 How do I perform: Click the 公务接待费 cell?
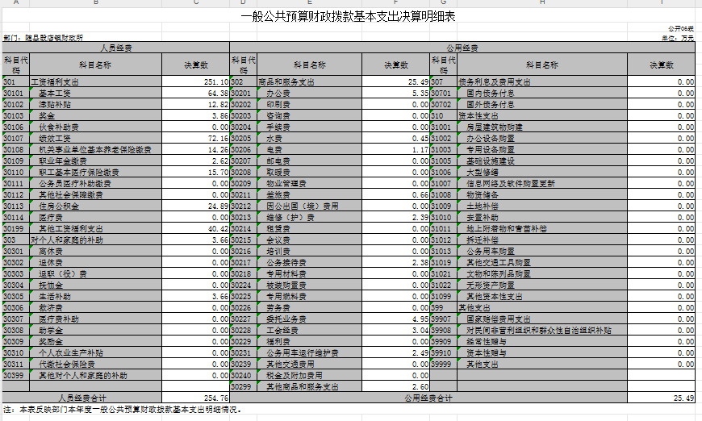tap(309, 263)
